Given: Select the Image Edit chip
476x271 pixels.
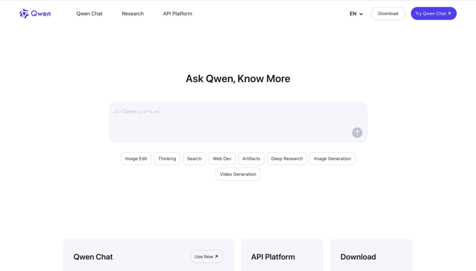Looking at the screenshot, I should tap(136, 159).
